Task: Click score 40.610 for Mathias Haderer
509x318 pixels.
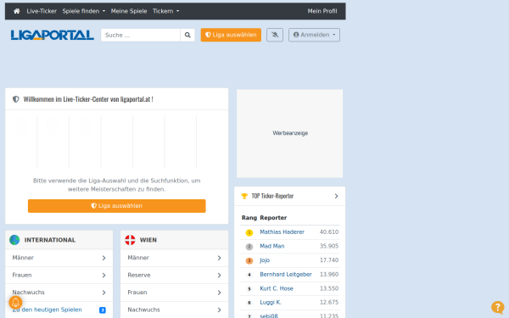Action: pos(329,232)
